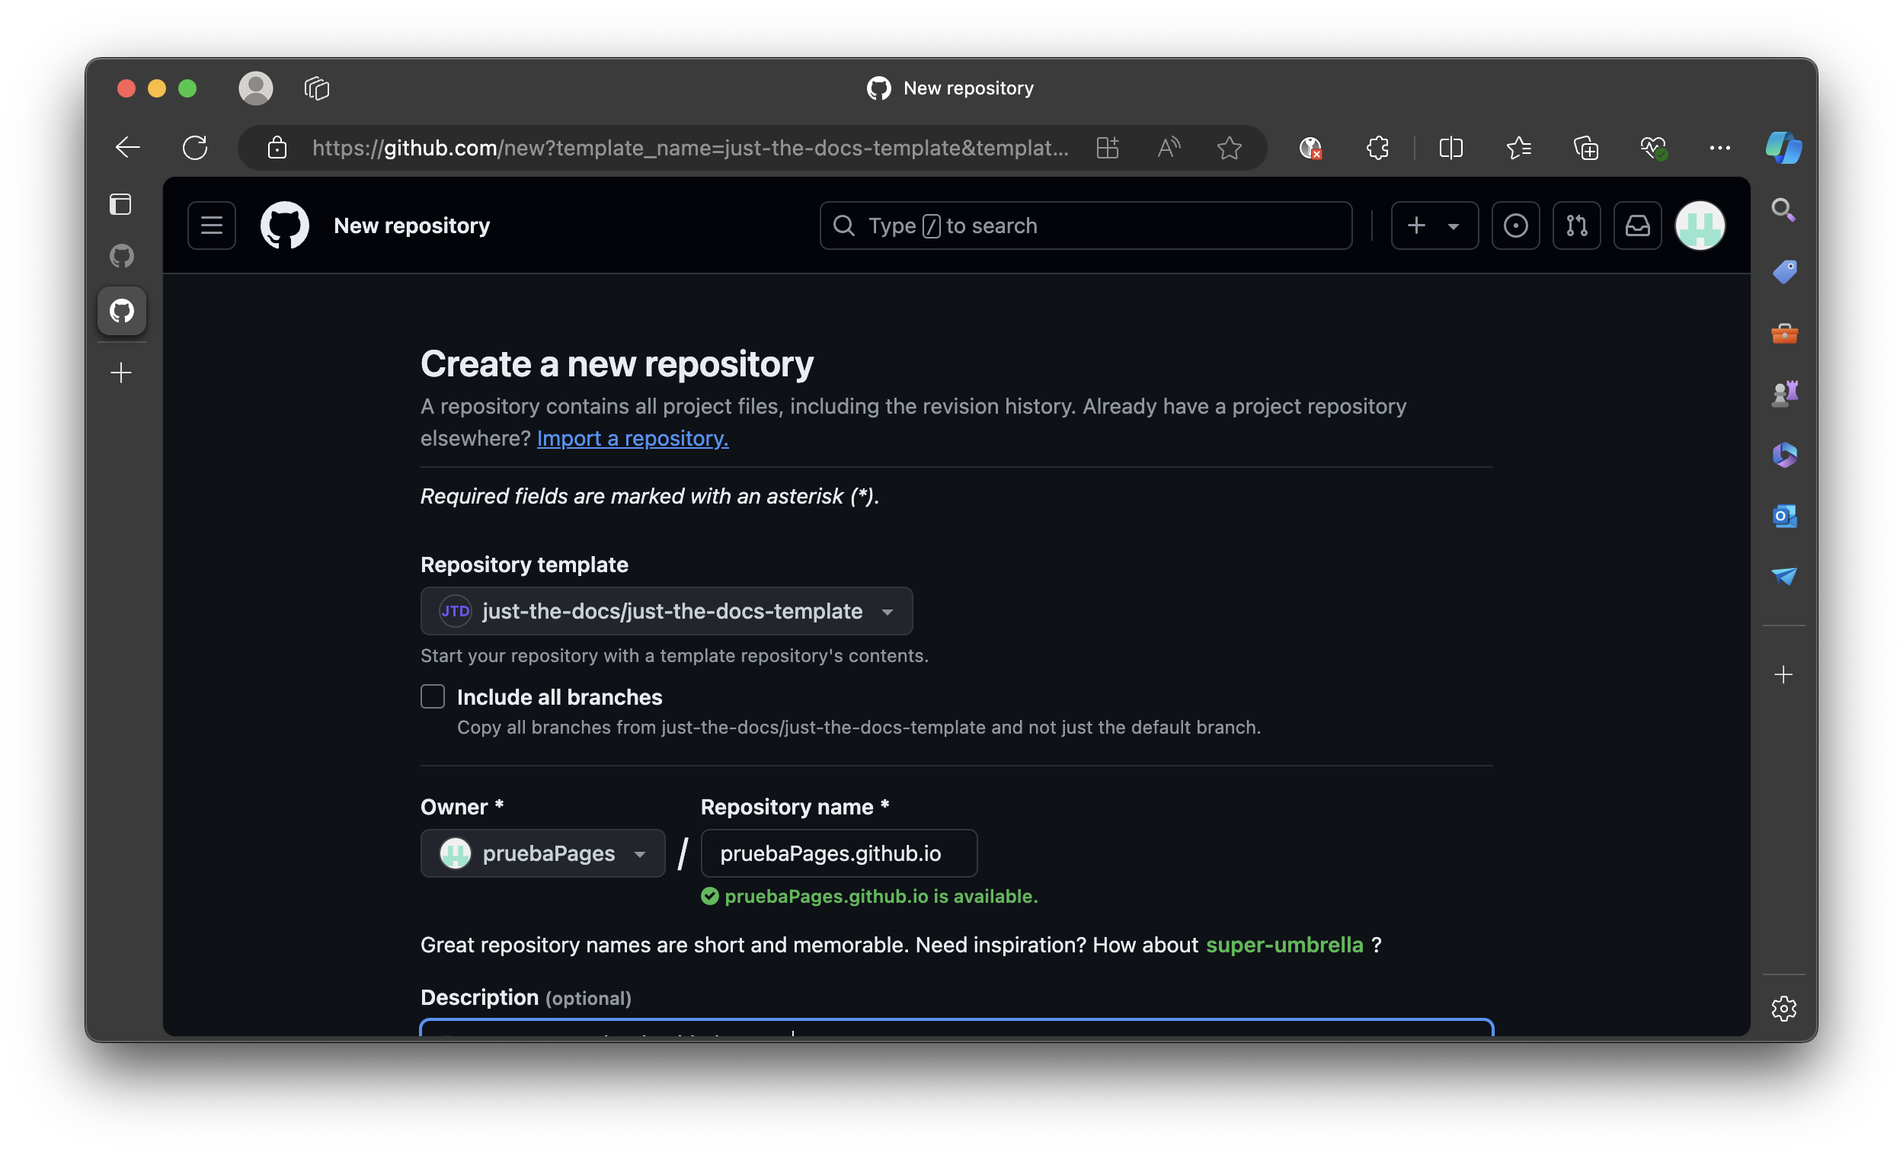This screenshot has height=1155, width=1903.
Task: Click the browser address bar URL
Action: (x=689, y=148)
